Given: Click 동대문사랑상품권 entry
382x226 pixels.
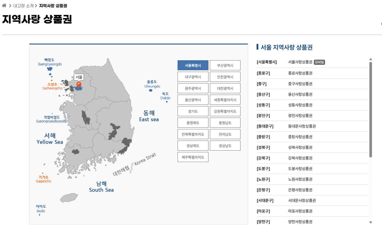Looking at the screenshot, I should click(302, 126).
